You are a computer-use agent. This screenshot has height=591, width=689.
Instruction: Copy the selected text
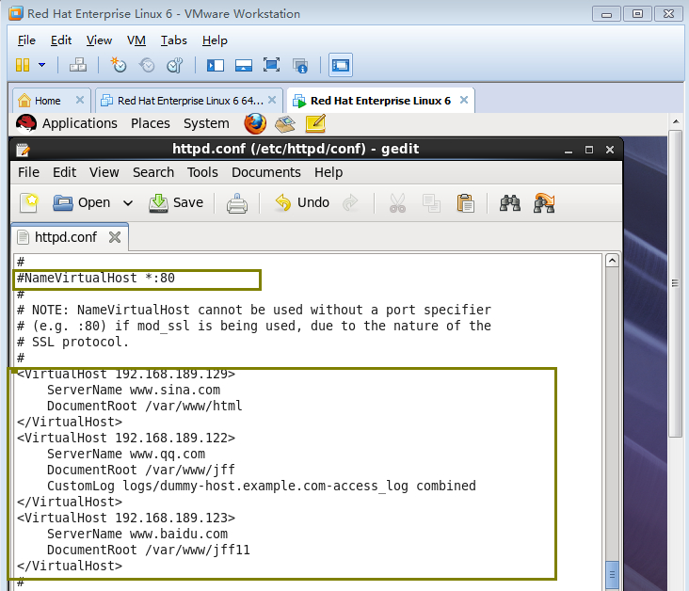tap(431, 203)
